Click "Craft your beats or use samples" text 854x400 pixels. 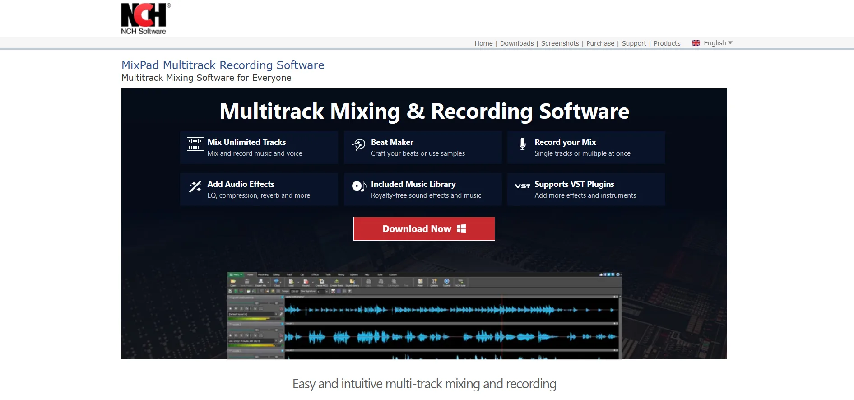pyautogui.click(x=418, y=153)
